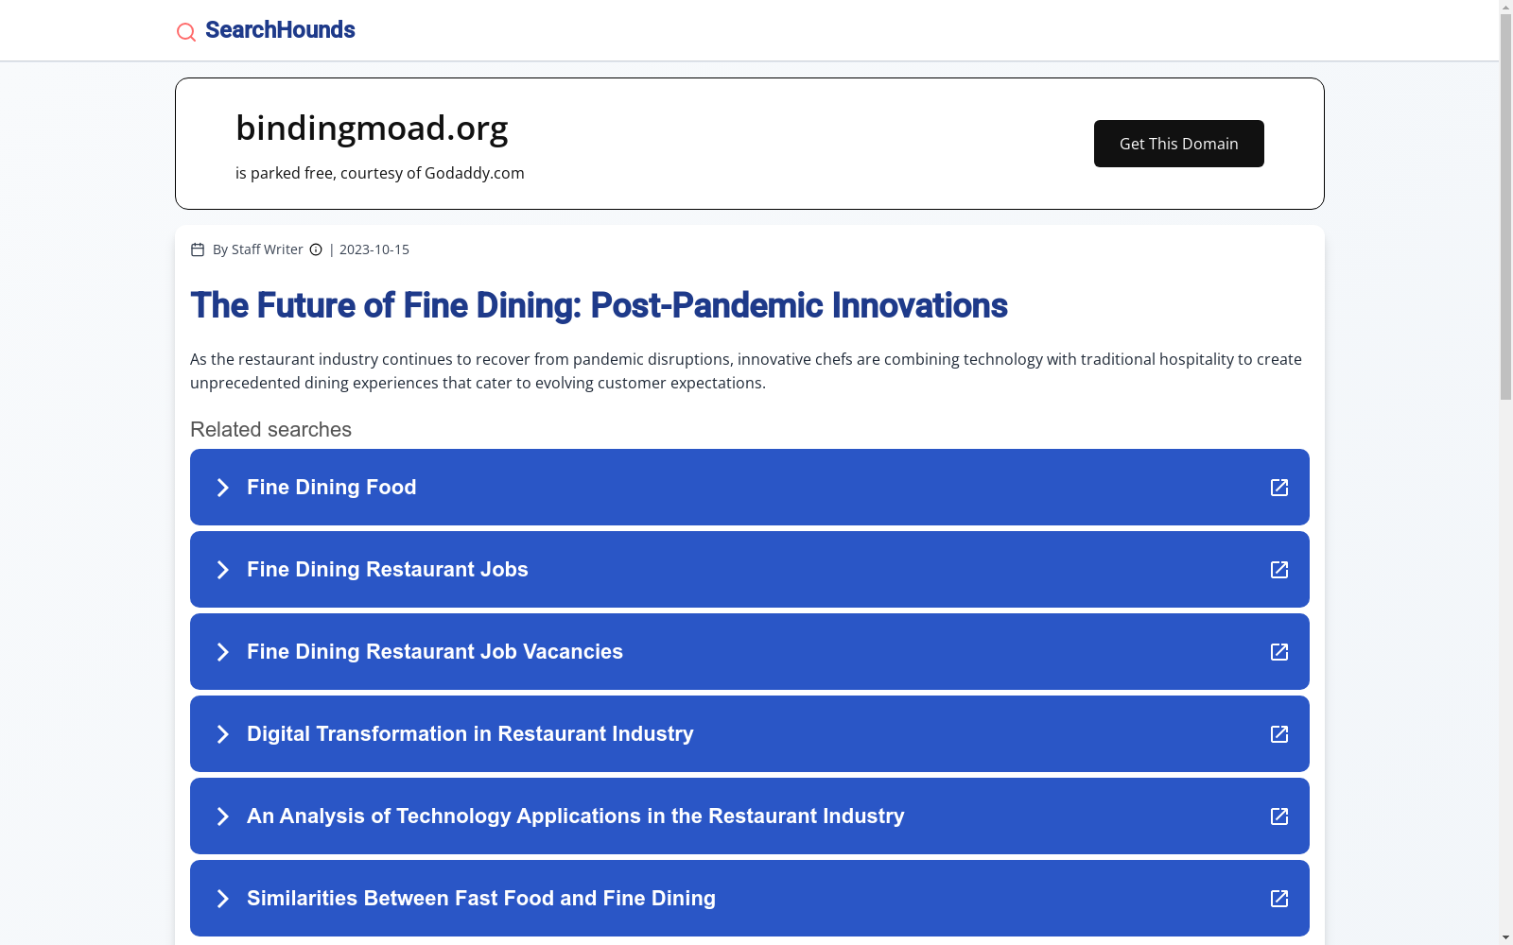Click chevron beside Similarities Between Fast Food
This screenshot has width=1513, height=945.
pos(223,899)
